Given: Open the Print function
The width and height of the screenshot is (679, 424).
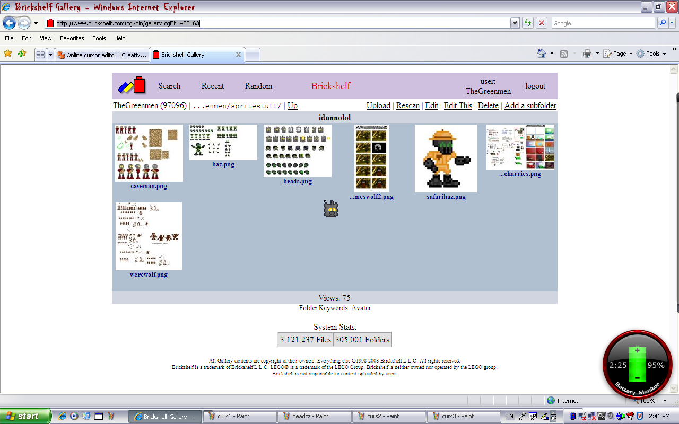Looking at the screenshot, I should pyautogui.click(x=587, y=54).
